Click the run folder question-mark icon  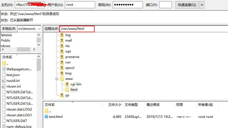tap(62, 62)
